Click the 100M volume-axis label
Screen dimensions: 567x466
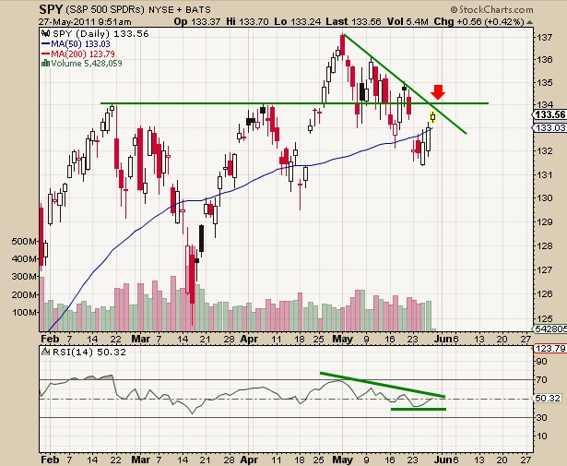click(x=25, y=312)
